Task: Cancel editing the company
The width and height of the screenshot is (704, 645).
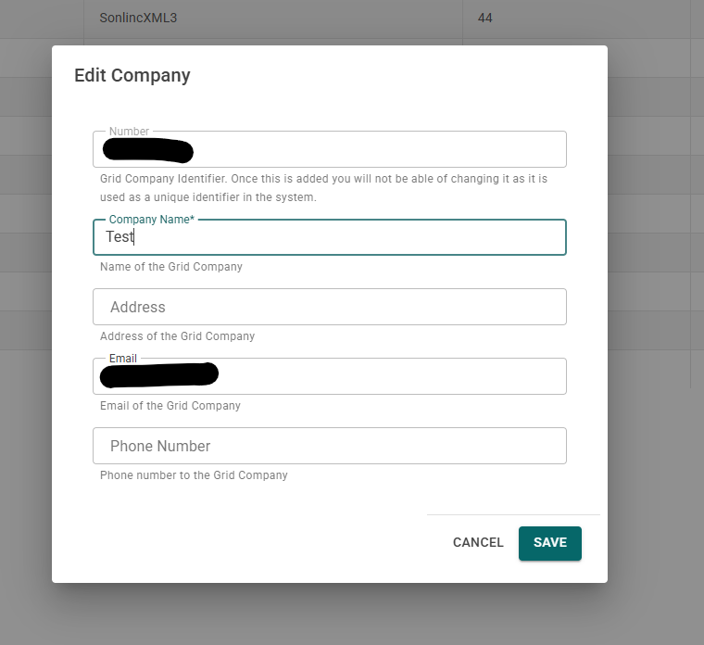Action: (x=478, y=542)
